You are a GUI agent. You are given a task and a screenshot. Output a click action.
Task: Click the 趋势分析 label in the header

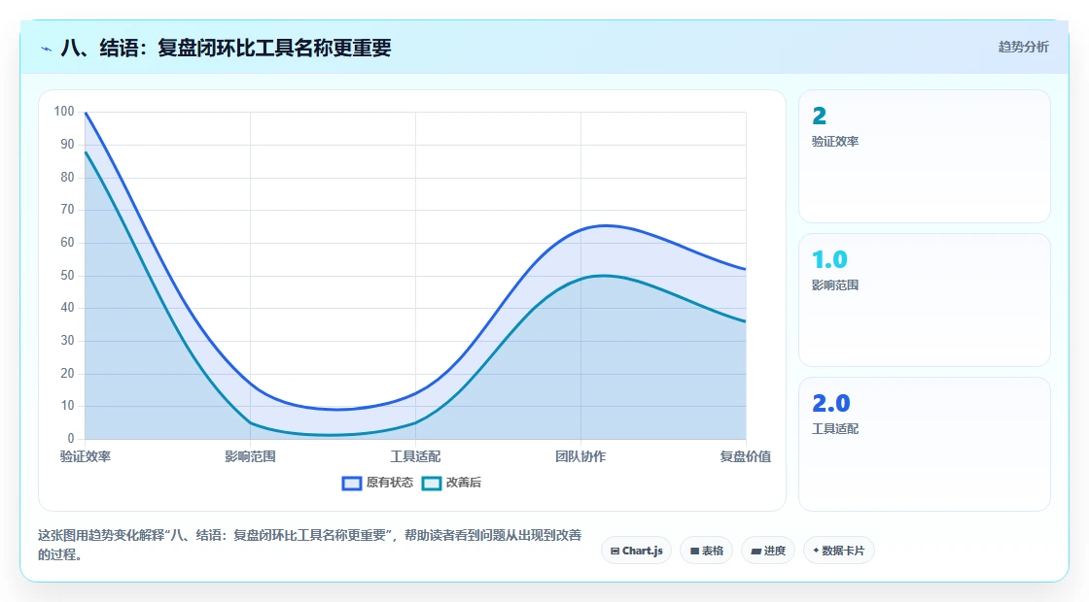pyautogui.click(x=1023, y=48)
